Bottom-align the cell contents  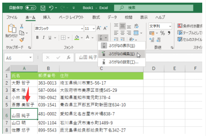point(129,26)
